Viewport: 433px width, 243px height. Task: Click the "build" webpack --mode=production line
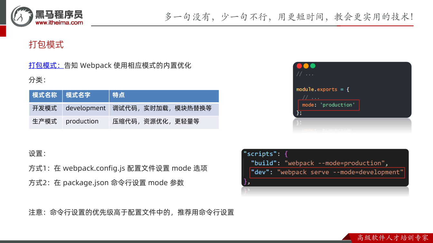click(320, 163)
